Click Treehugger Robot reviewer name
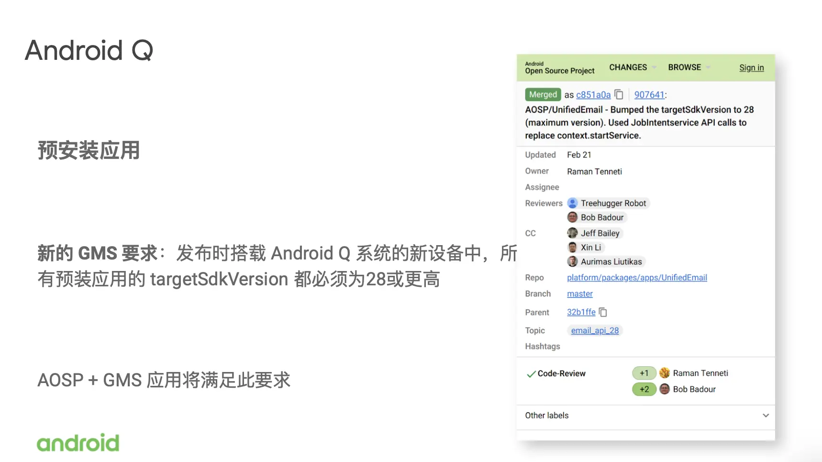Viewport: 822px width, 462px height. [x=613, y=203]
